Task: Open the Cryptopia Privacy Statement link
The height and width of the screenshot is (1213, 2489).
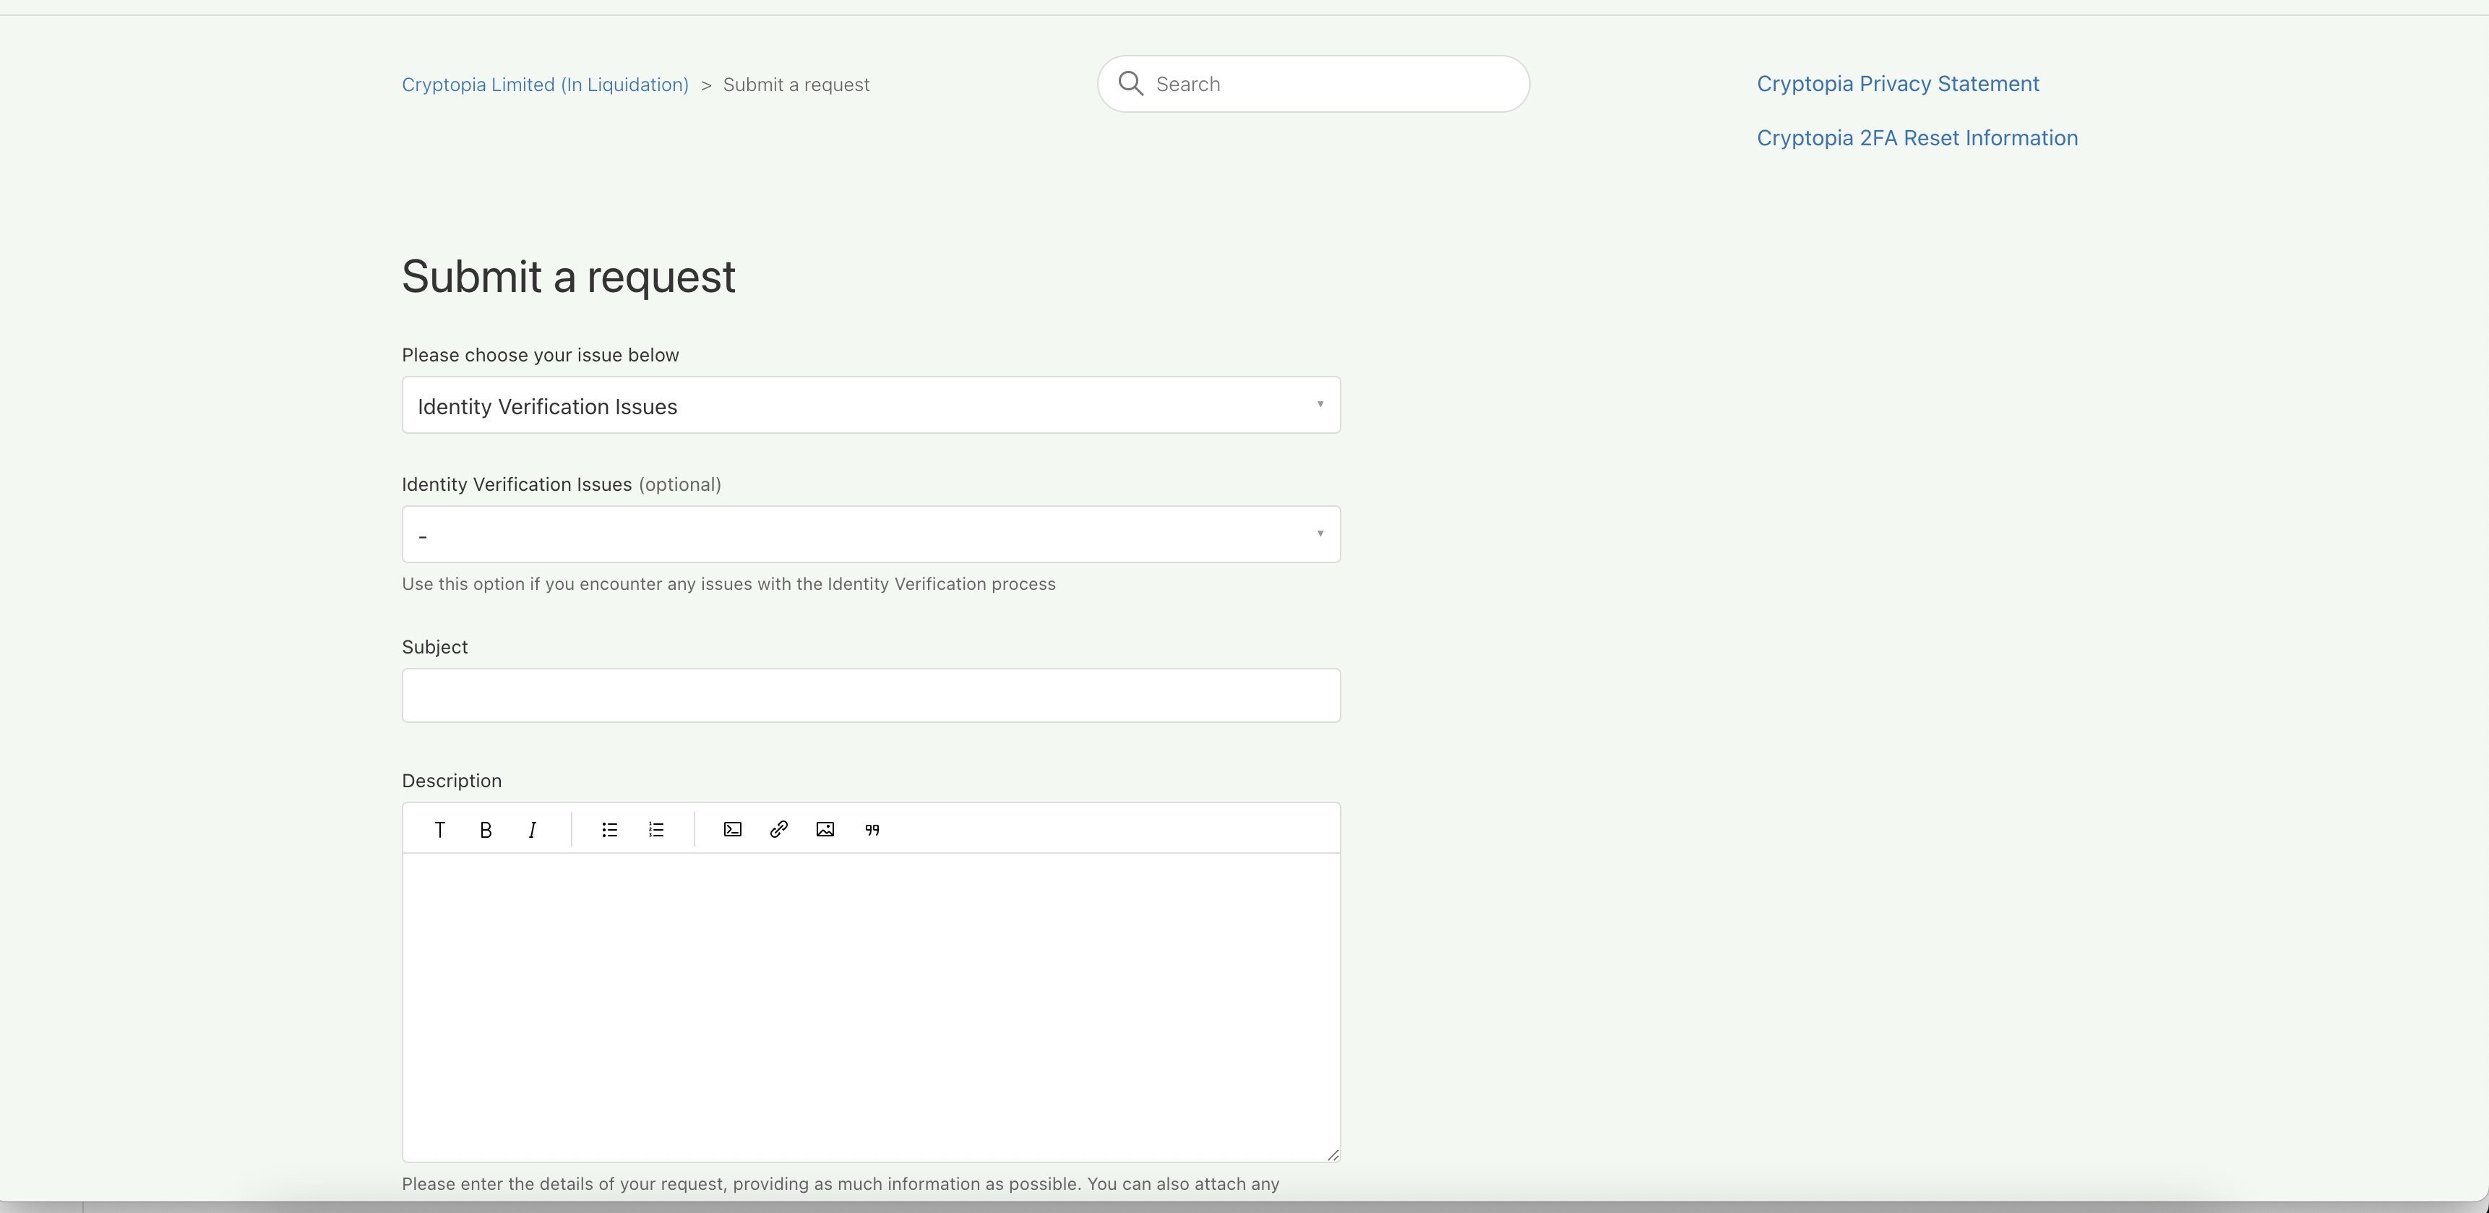Action: click(x=1896, y=84)
